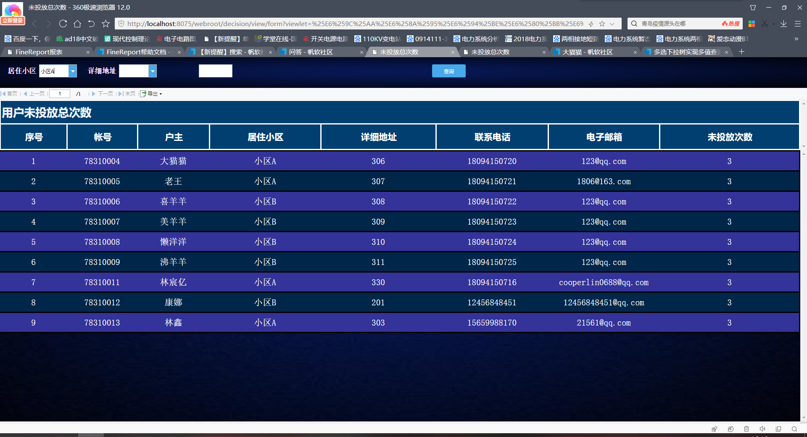
Task: Click the email cell cooperlin0688@qq.com
Action: click(604, 283)
